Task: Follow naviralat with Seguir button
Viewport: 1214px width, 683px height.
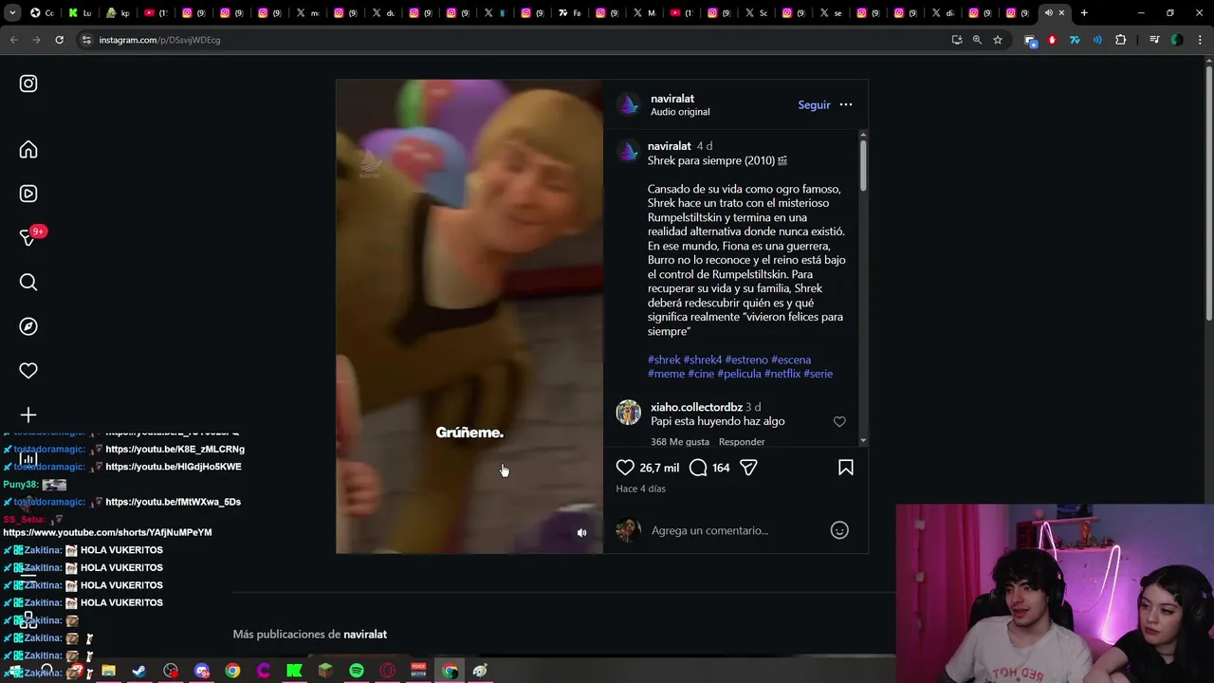Action: (814, 104)
